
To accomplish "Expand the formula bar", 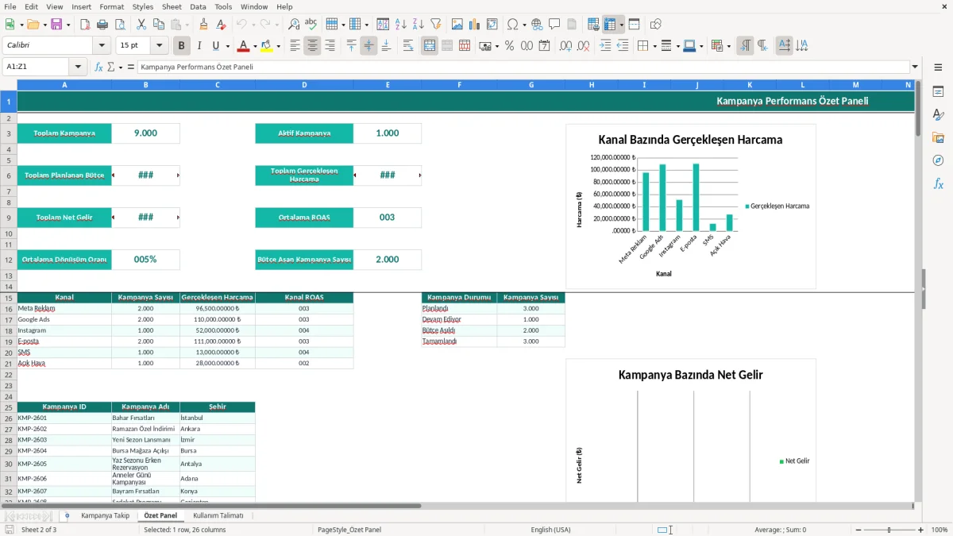I will coord(915,67).
